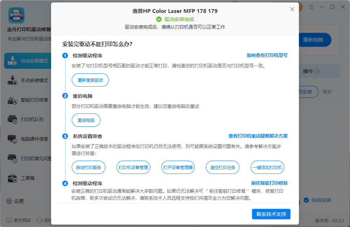The height and width of the screenshot is (227, 350).
Task: Maximize the main application window
Action: (332, 7)
